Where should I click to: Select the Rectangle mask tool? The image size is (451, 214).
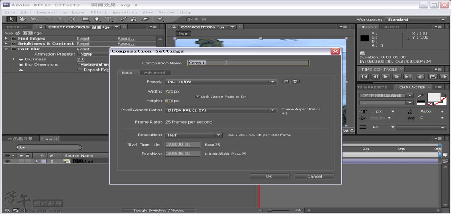tap(85, 19)
